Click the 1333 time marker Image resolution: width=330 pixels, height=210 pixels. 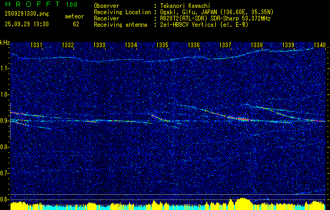(99, 45)
